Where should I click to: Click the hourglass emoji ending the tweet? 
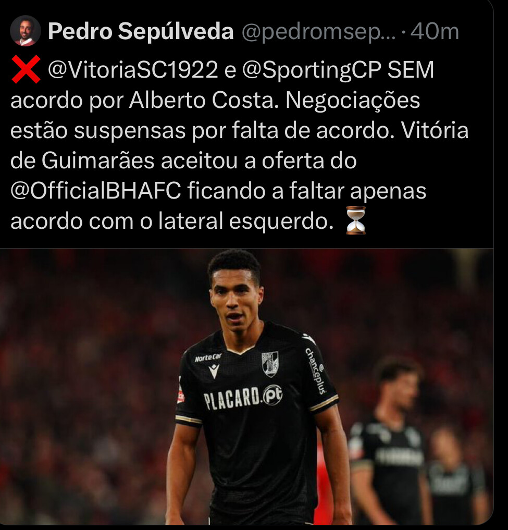356,220
